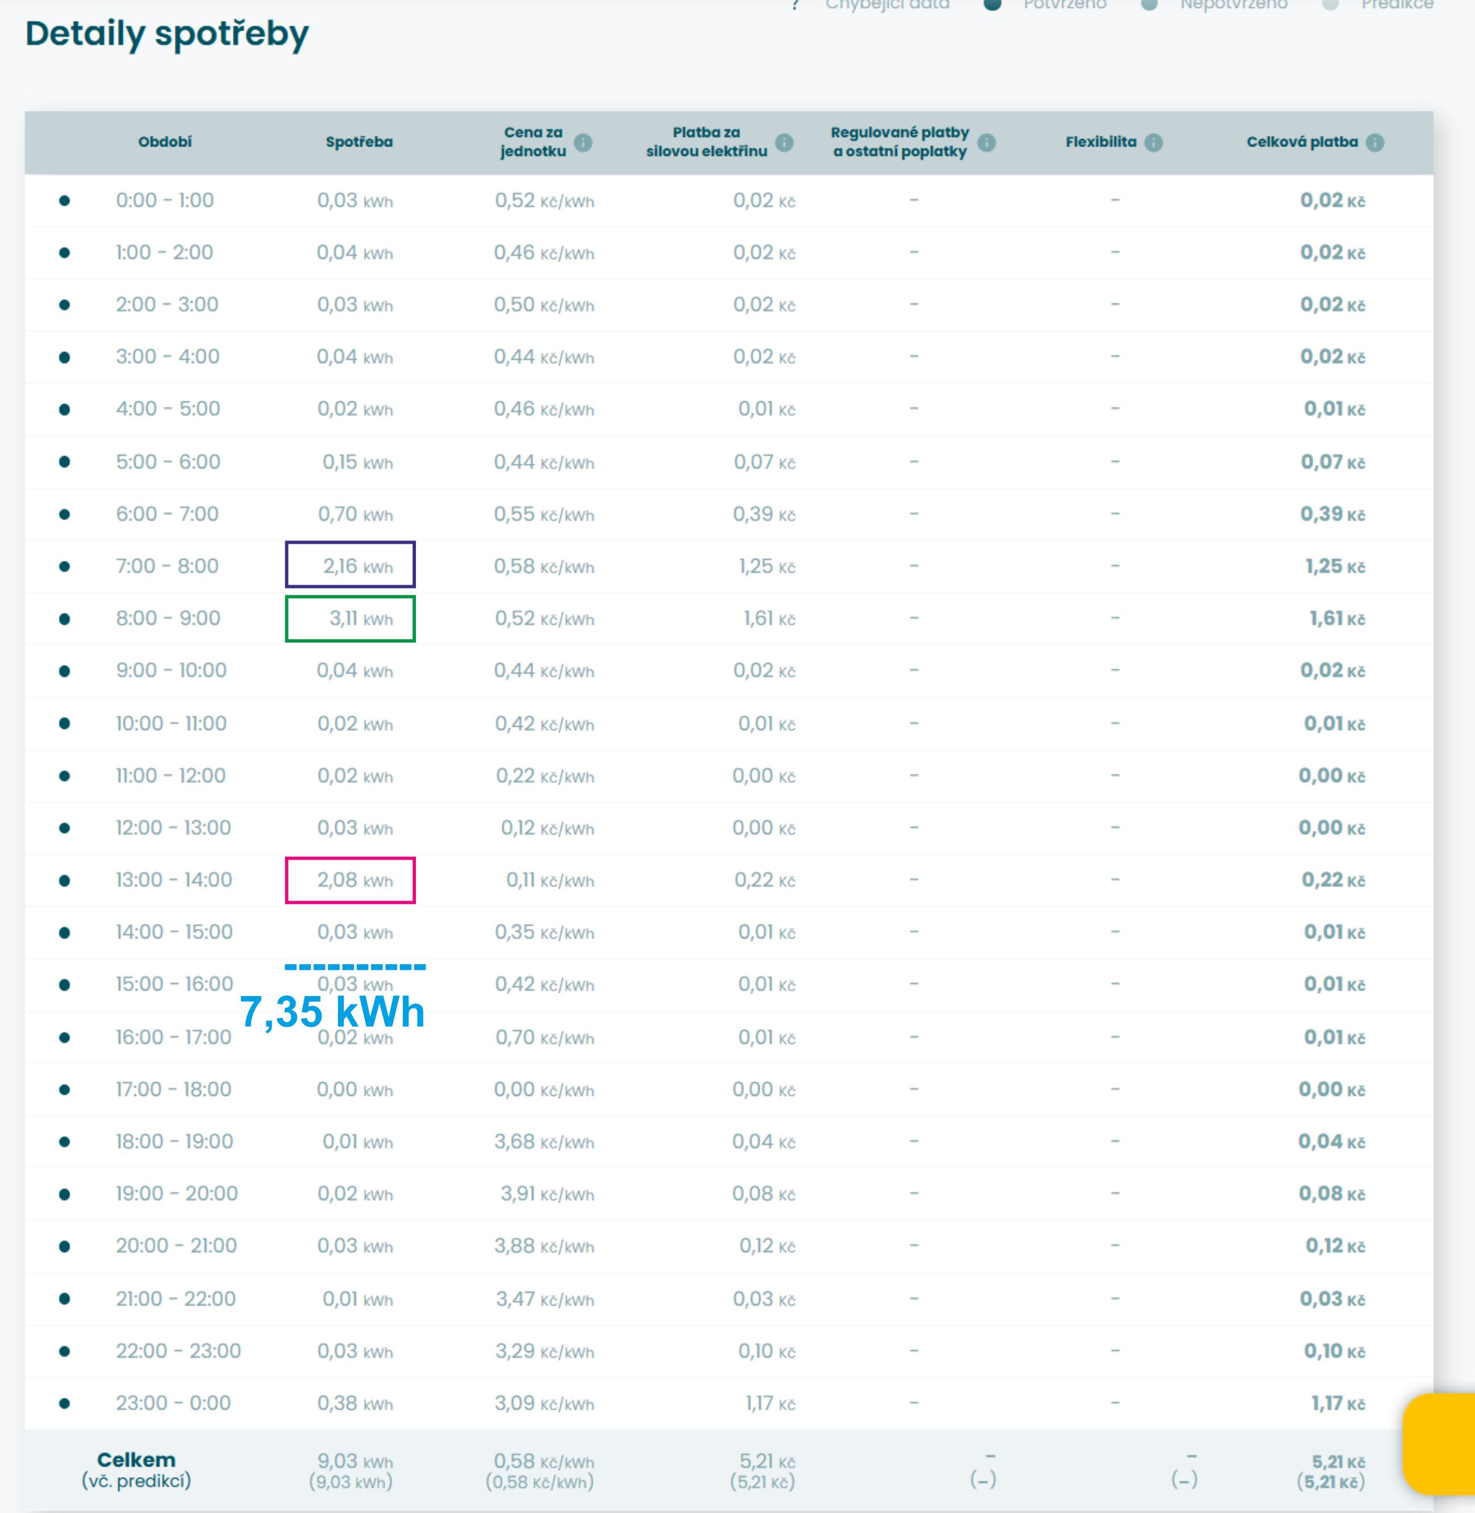Click the Nepotvrzeno legend dot
The width and height of the screenshot is (1475, 1513).
click(1149, 4)
